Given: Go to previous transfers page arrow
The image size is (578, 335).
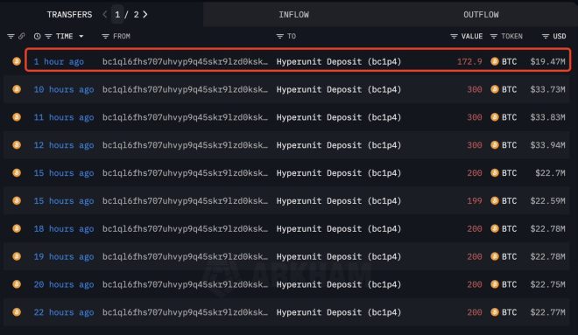Looking at the screenshot, I should pos(105,14).
